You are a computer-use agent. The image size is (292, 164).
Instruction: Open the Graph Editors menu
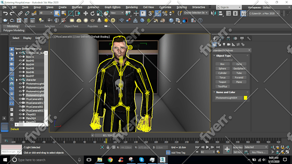pos(113,7)
